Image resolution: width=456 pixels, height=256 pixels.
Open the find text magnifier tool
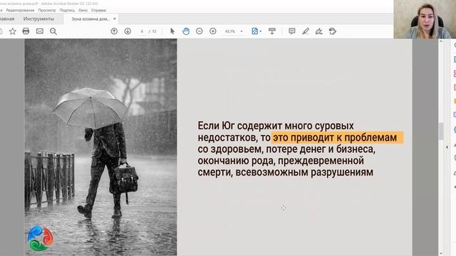pyautogui.click(x=53, y=31)
